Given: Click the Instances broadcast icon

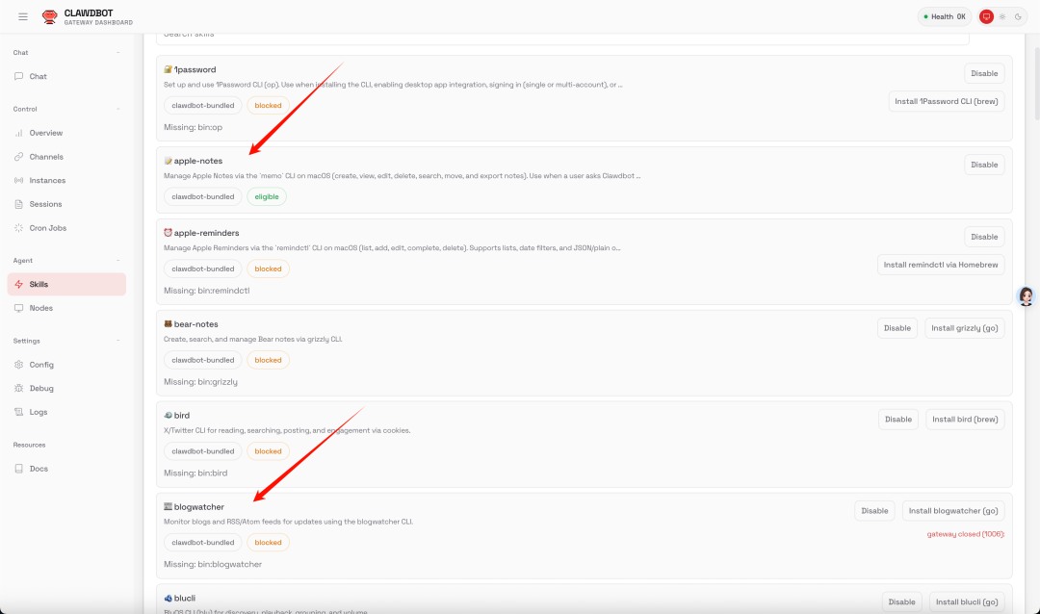Looking at the screenshot, I should 18,180.
